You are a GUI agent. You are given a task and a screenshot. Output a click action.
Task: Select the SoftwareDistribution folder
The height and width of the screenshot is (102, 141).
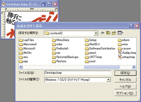tap(100, 48)
